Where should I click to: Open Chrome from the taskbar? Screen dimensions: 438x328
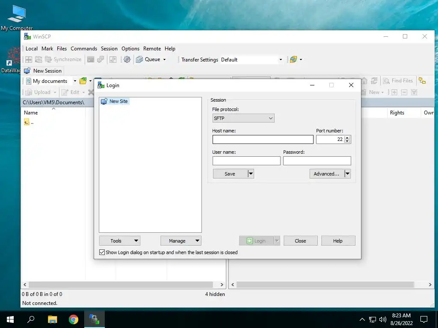tap(74, 319)
